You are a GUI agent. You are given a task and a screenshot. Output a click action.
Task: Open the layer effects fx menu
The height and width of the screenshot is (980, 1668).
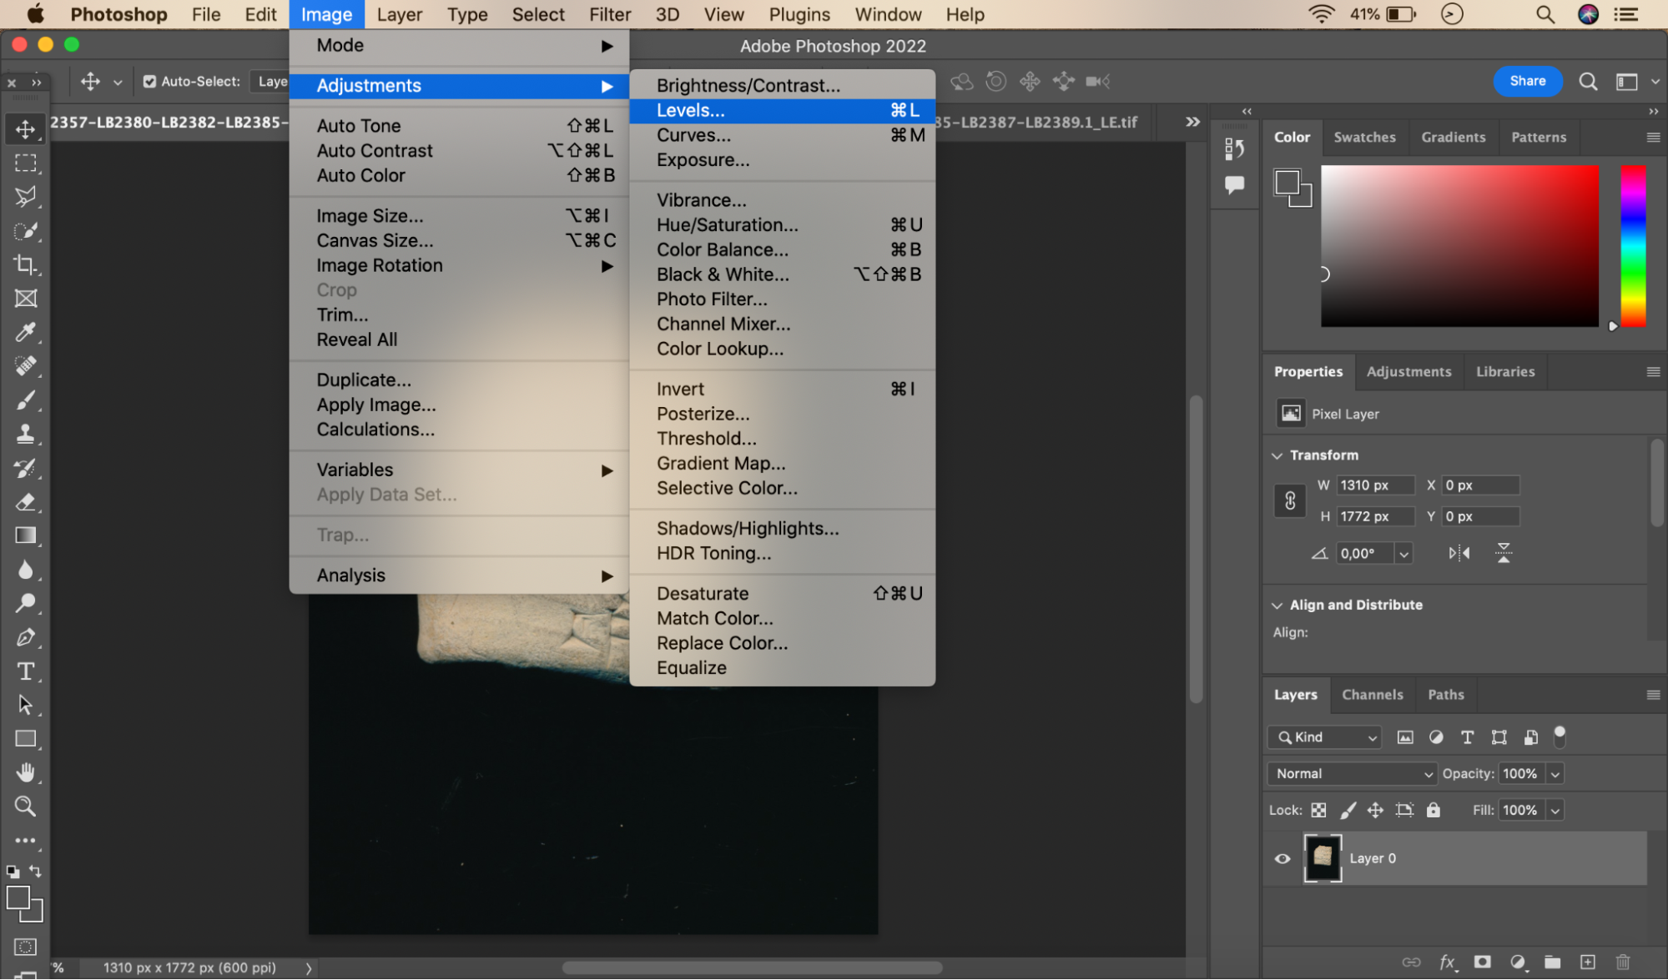(1447, 962)
